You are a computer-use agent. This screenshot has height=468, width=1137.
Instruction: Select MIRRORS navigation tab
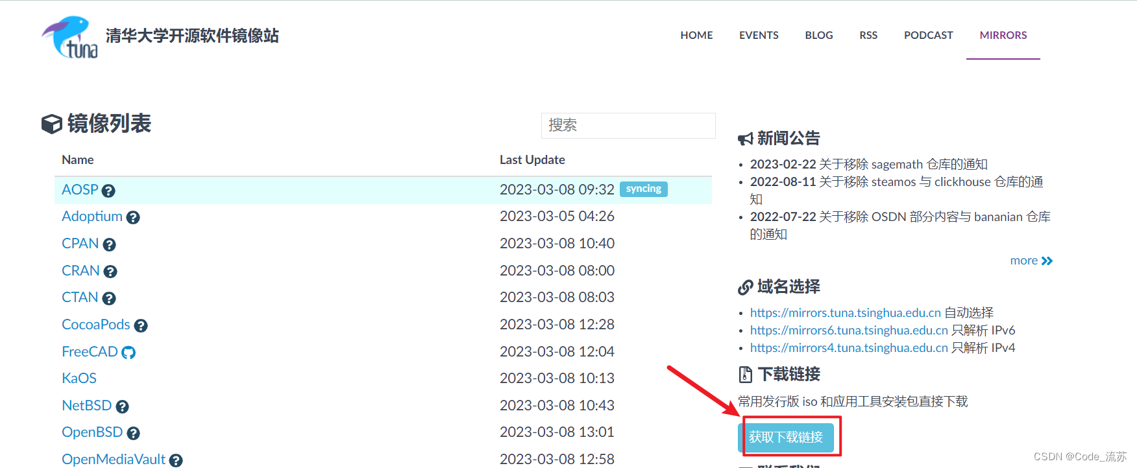[1003, 35]
